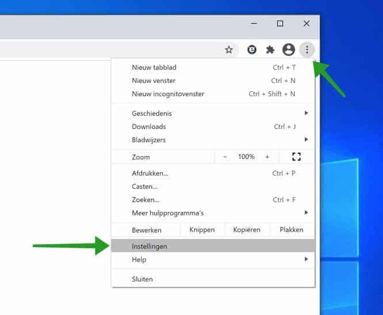Toggle fullscreen mode icon in Zoom row
Screen dimensions: 383x315
click(x=297, y=157)
